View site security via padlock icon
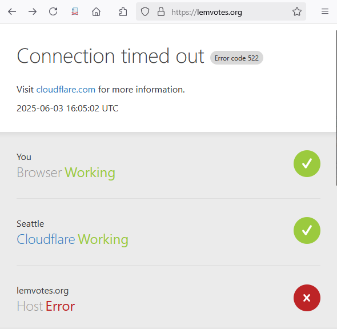Image resolution: width=337 pixels, height=329 pixels. pos(161,11)
